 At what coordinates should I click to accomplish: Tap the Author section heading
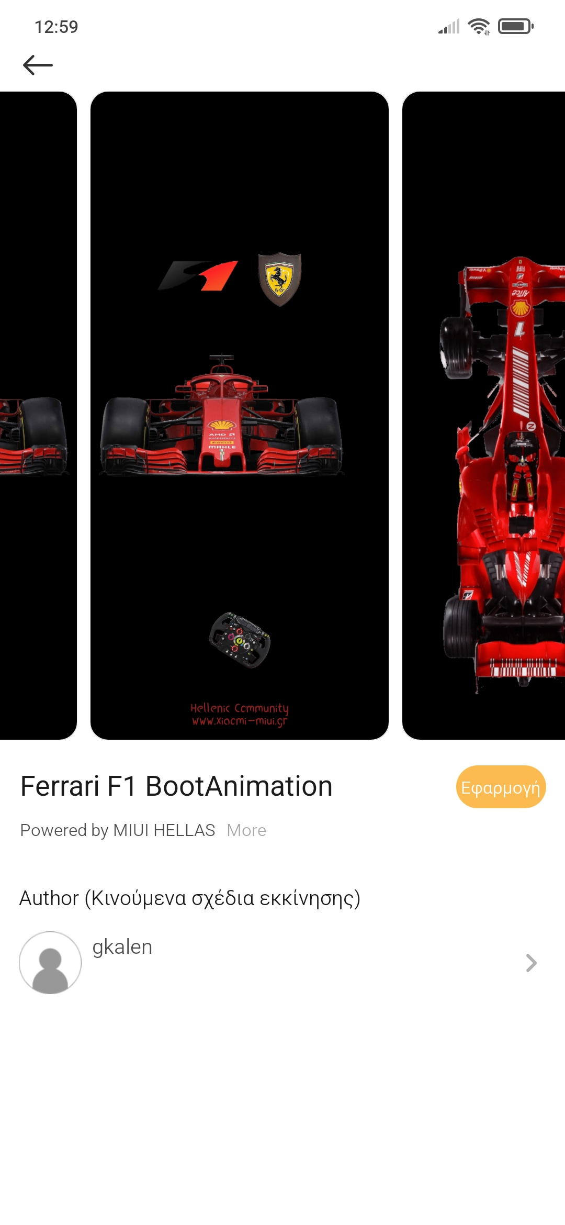[190, 898]
